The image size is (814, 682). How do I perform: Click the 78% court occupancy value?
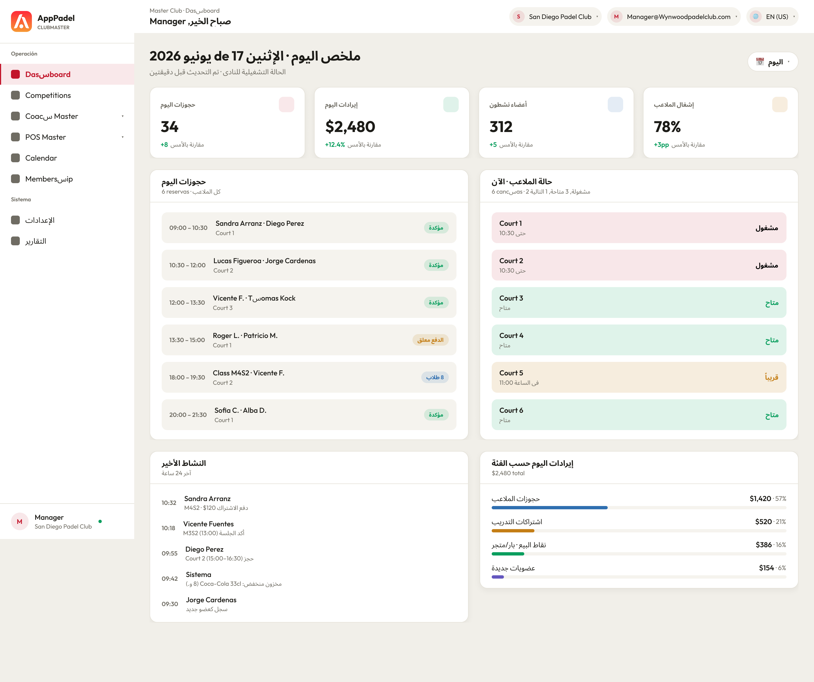pyautogui.click(x=667, y=127)
